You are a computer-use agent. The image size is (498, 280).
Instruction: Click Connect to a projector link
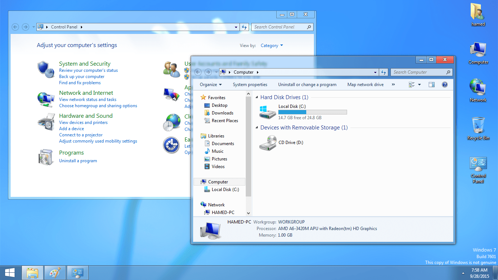pyautogui.click(x=81, y=135)
